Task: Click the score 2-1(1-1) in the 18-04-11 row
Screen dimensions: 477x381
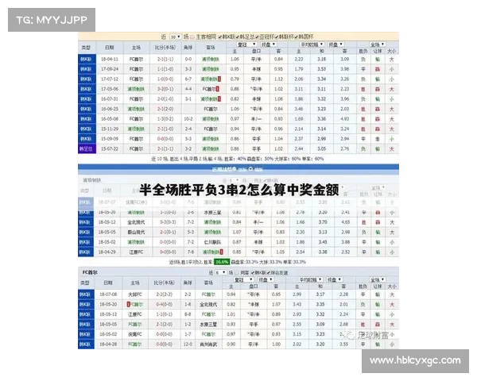Action: tap(165, 59)
